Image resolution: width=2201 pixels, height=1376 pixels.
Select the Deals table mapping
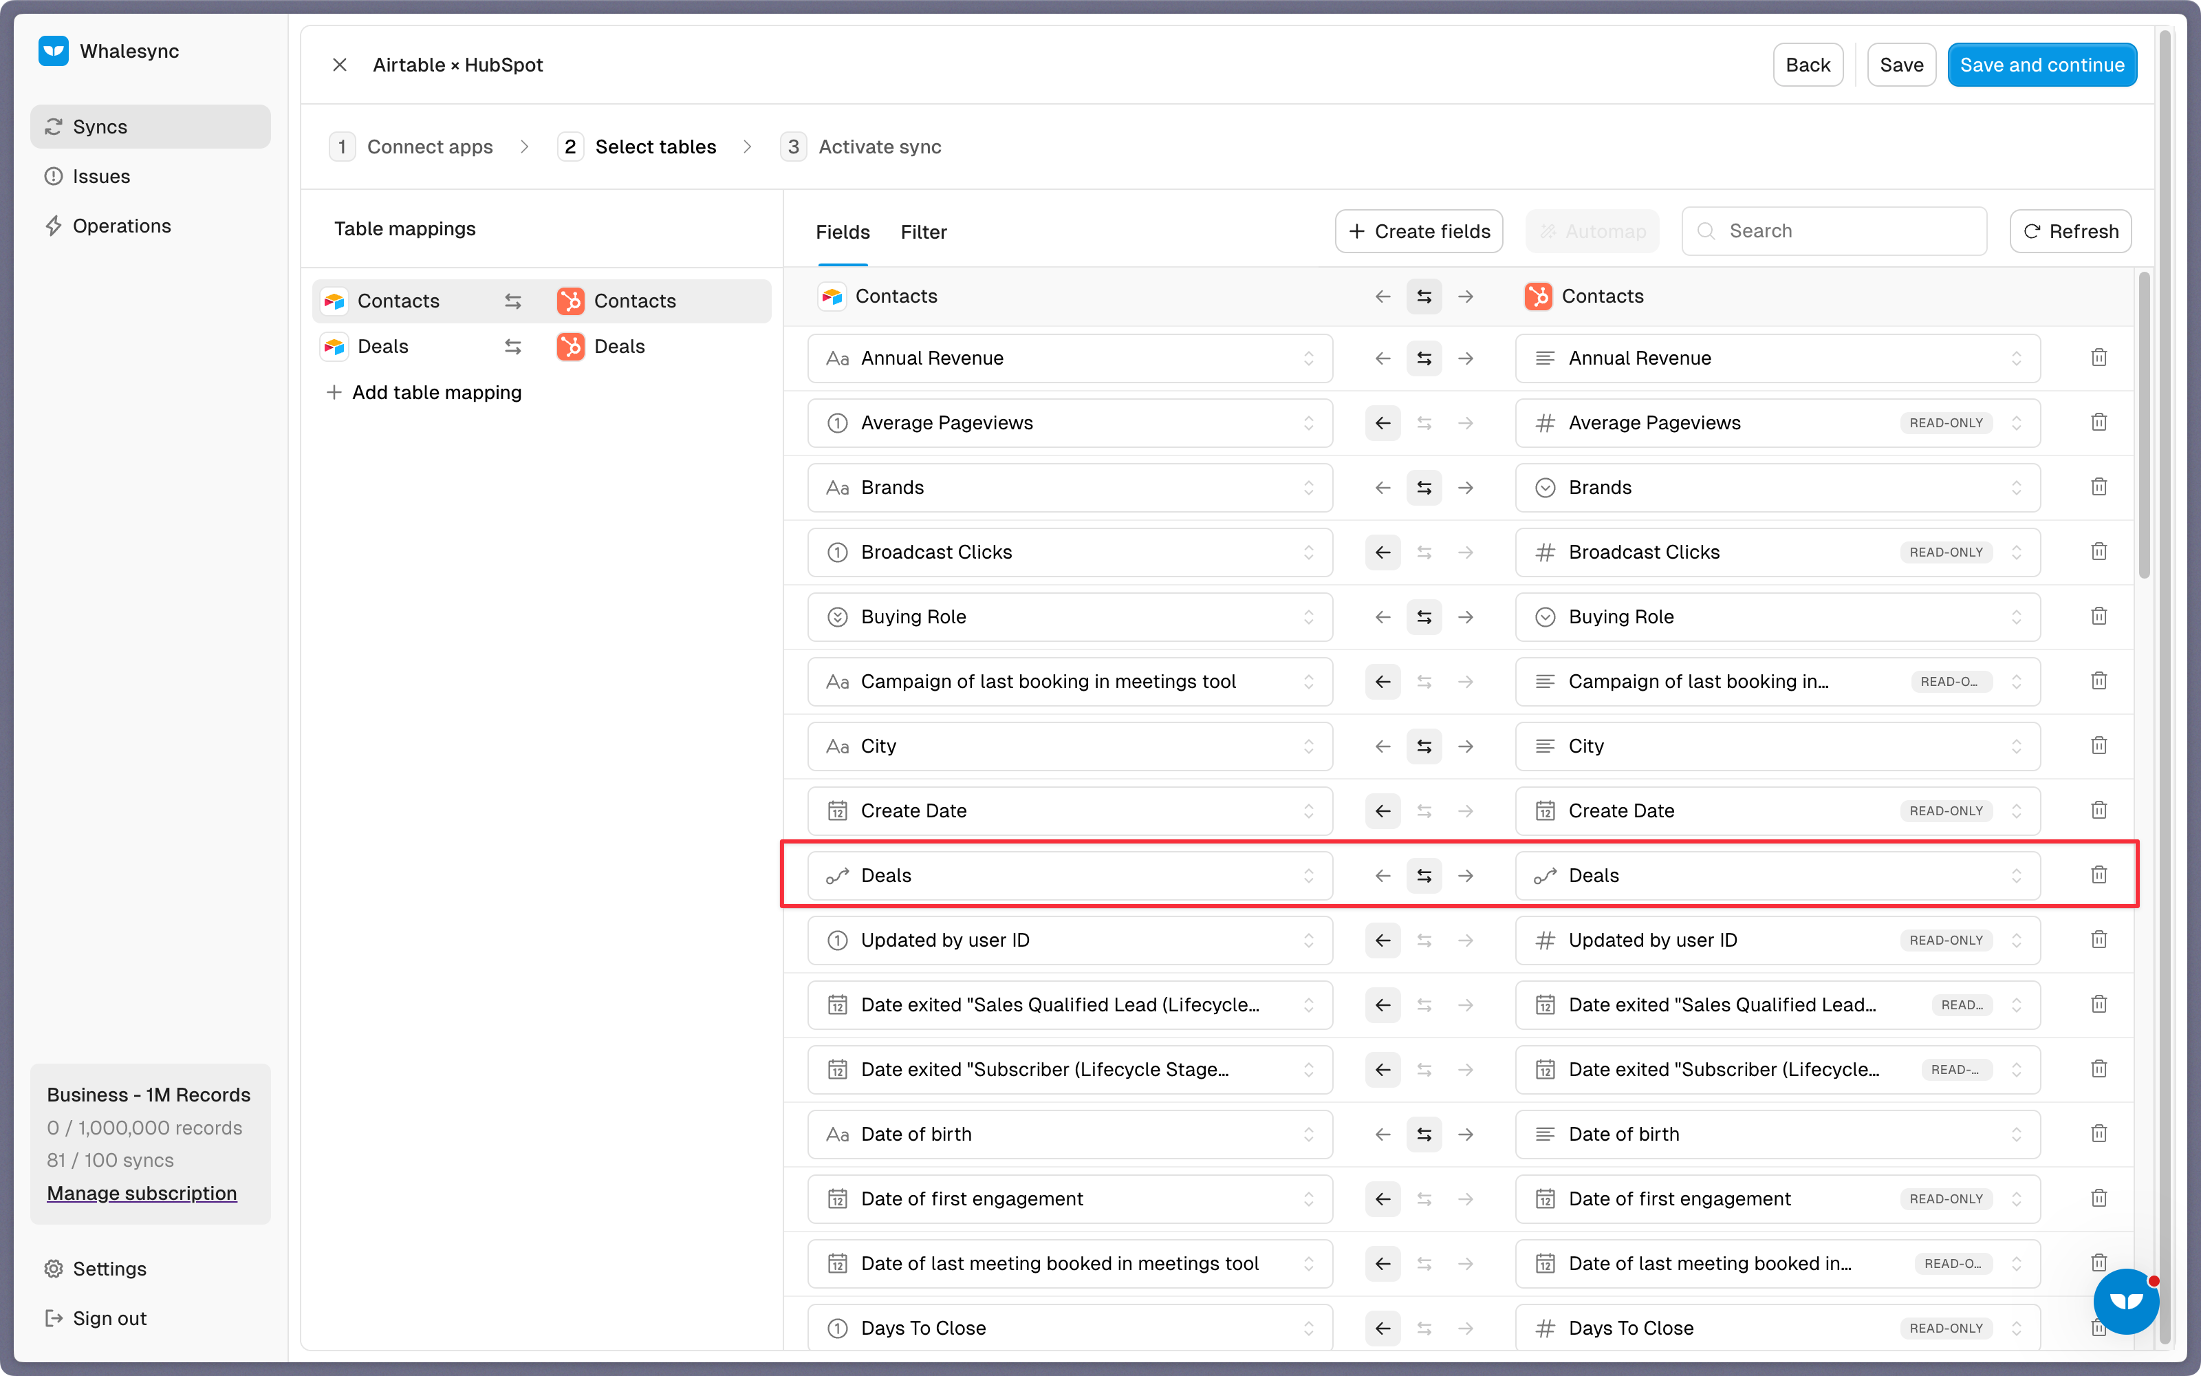tap(541, 347)
